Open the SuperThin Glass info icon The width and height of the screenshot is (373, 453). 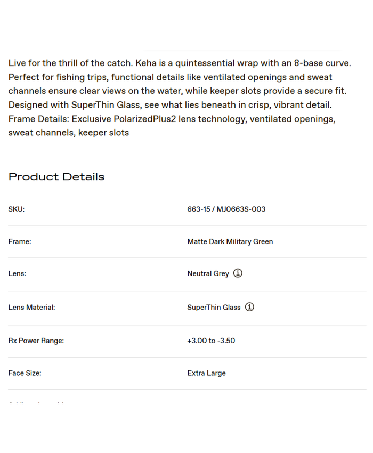[x=249, y=307]
